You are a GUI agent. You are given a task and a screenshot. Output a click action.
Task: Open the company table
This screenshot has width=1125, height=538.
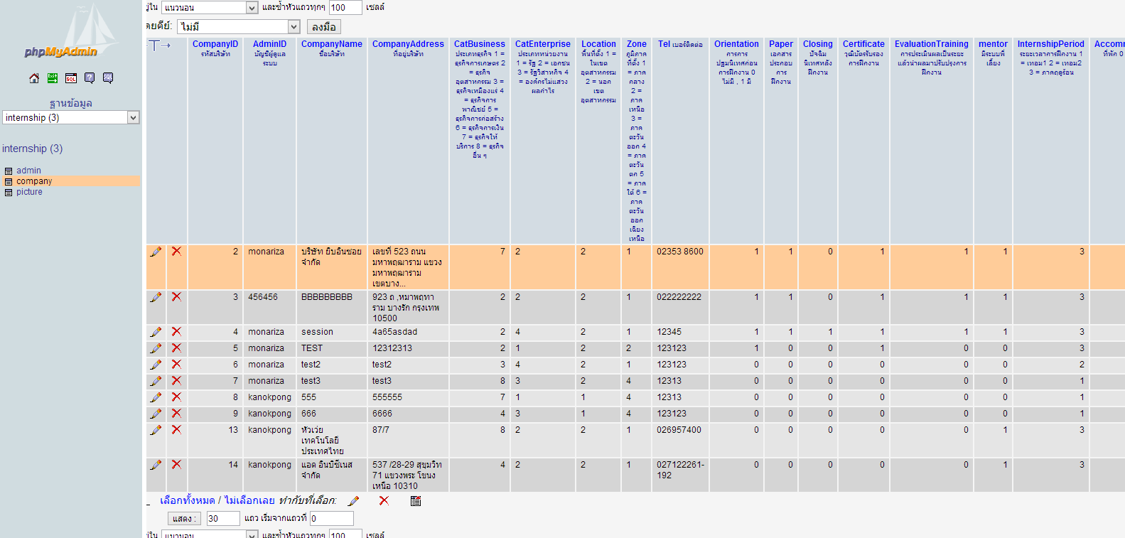point(34,181)
